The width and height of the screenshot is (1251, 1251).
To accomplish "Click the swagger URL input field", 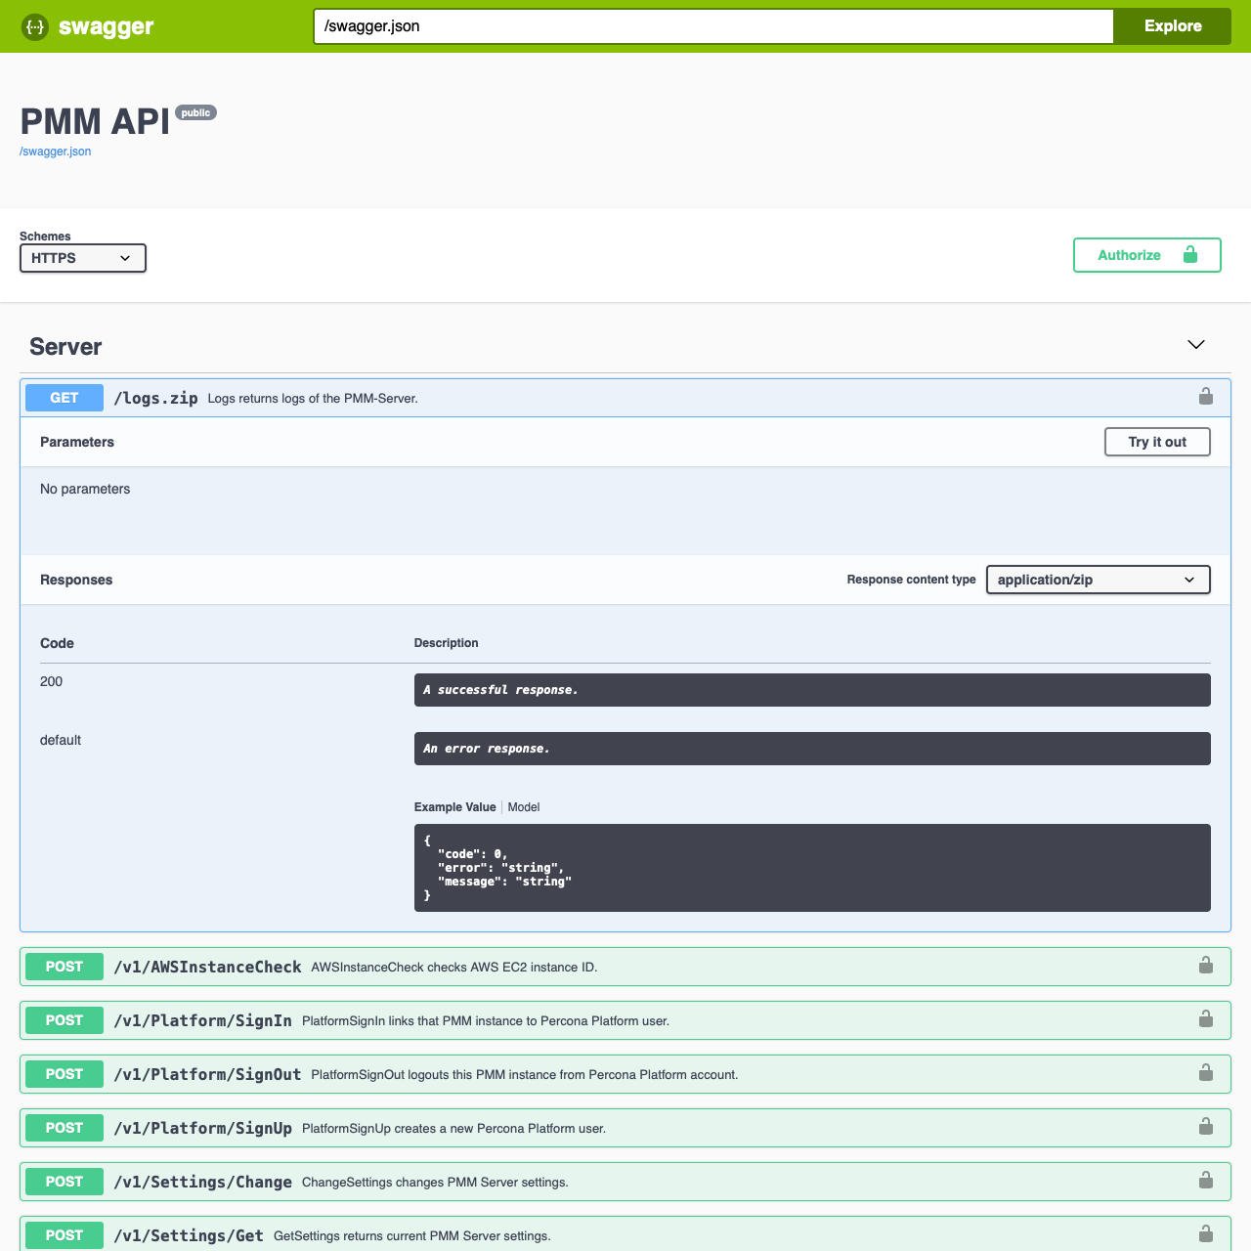I will tap(713, 26).
